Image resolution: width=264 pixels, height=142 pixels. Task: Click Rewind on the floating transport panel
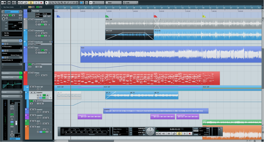[164, 134]
